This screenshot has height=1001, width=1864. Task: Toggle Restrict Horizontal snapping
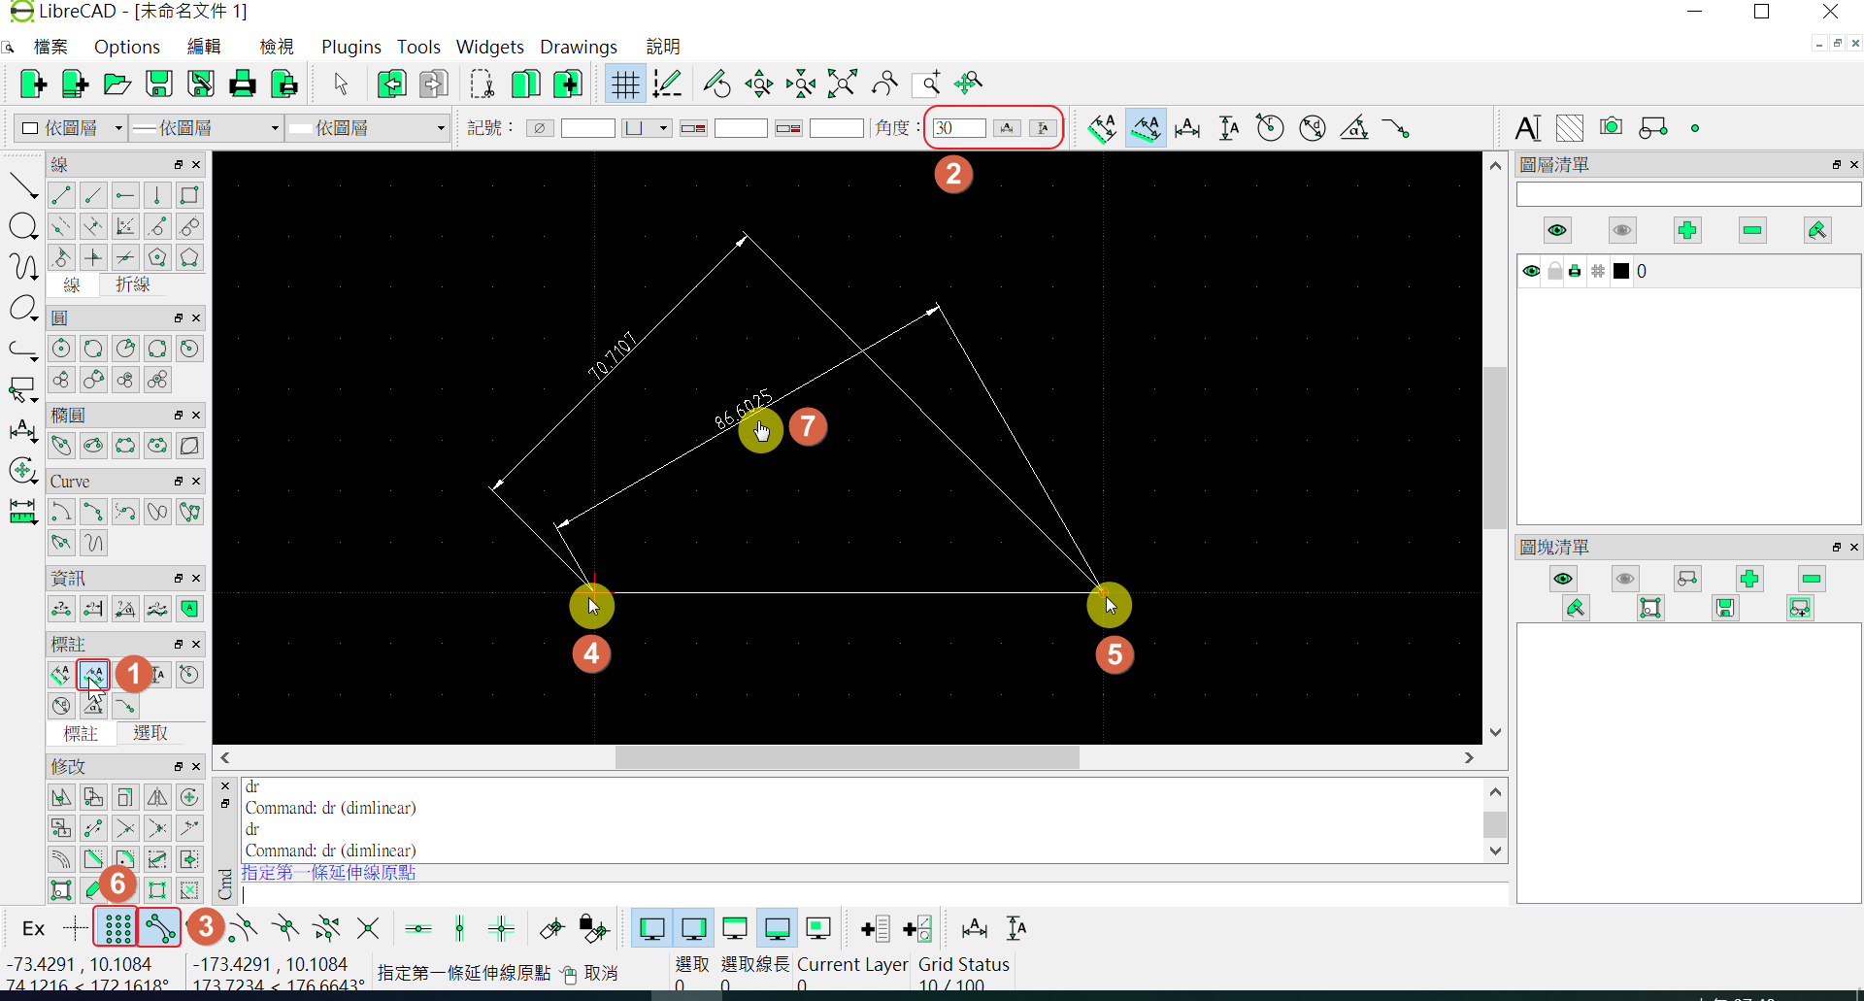point(418,928)
